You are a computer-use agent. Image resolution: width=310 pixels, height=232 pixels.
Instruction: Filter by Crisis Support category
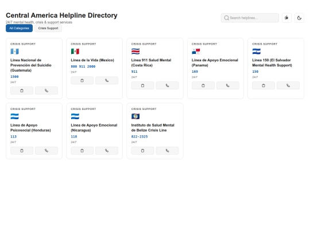(48, 28)
